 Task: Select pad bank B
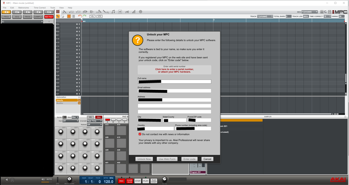[x=113, y=120]
